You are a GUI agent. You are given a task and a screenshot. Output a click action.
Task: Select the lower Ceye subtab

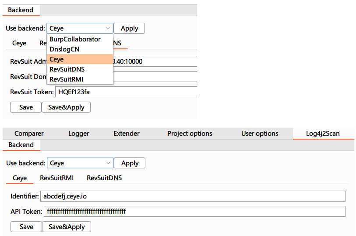[20, 178]
